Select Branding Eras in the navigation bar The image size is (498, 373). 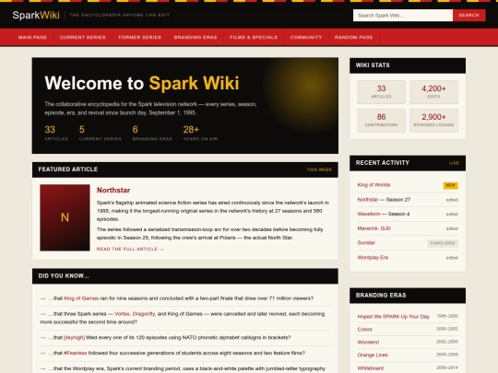tap(196, 37)
